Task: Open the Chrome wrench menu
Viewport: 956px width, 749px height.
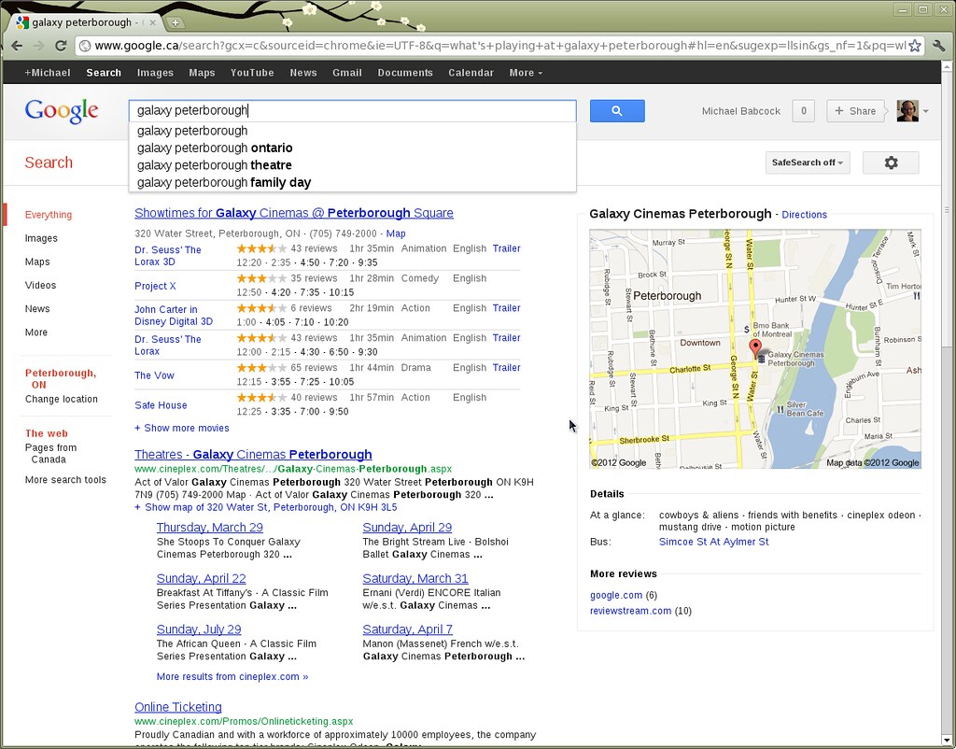Action: pos(938,46)
